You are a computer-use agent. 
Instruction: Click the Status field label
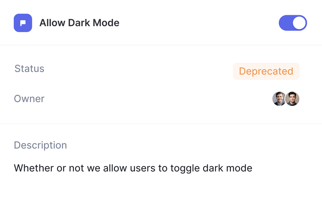29,69
